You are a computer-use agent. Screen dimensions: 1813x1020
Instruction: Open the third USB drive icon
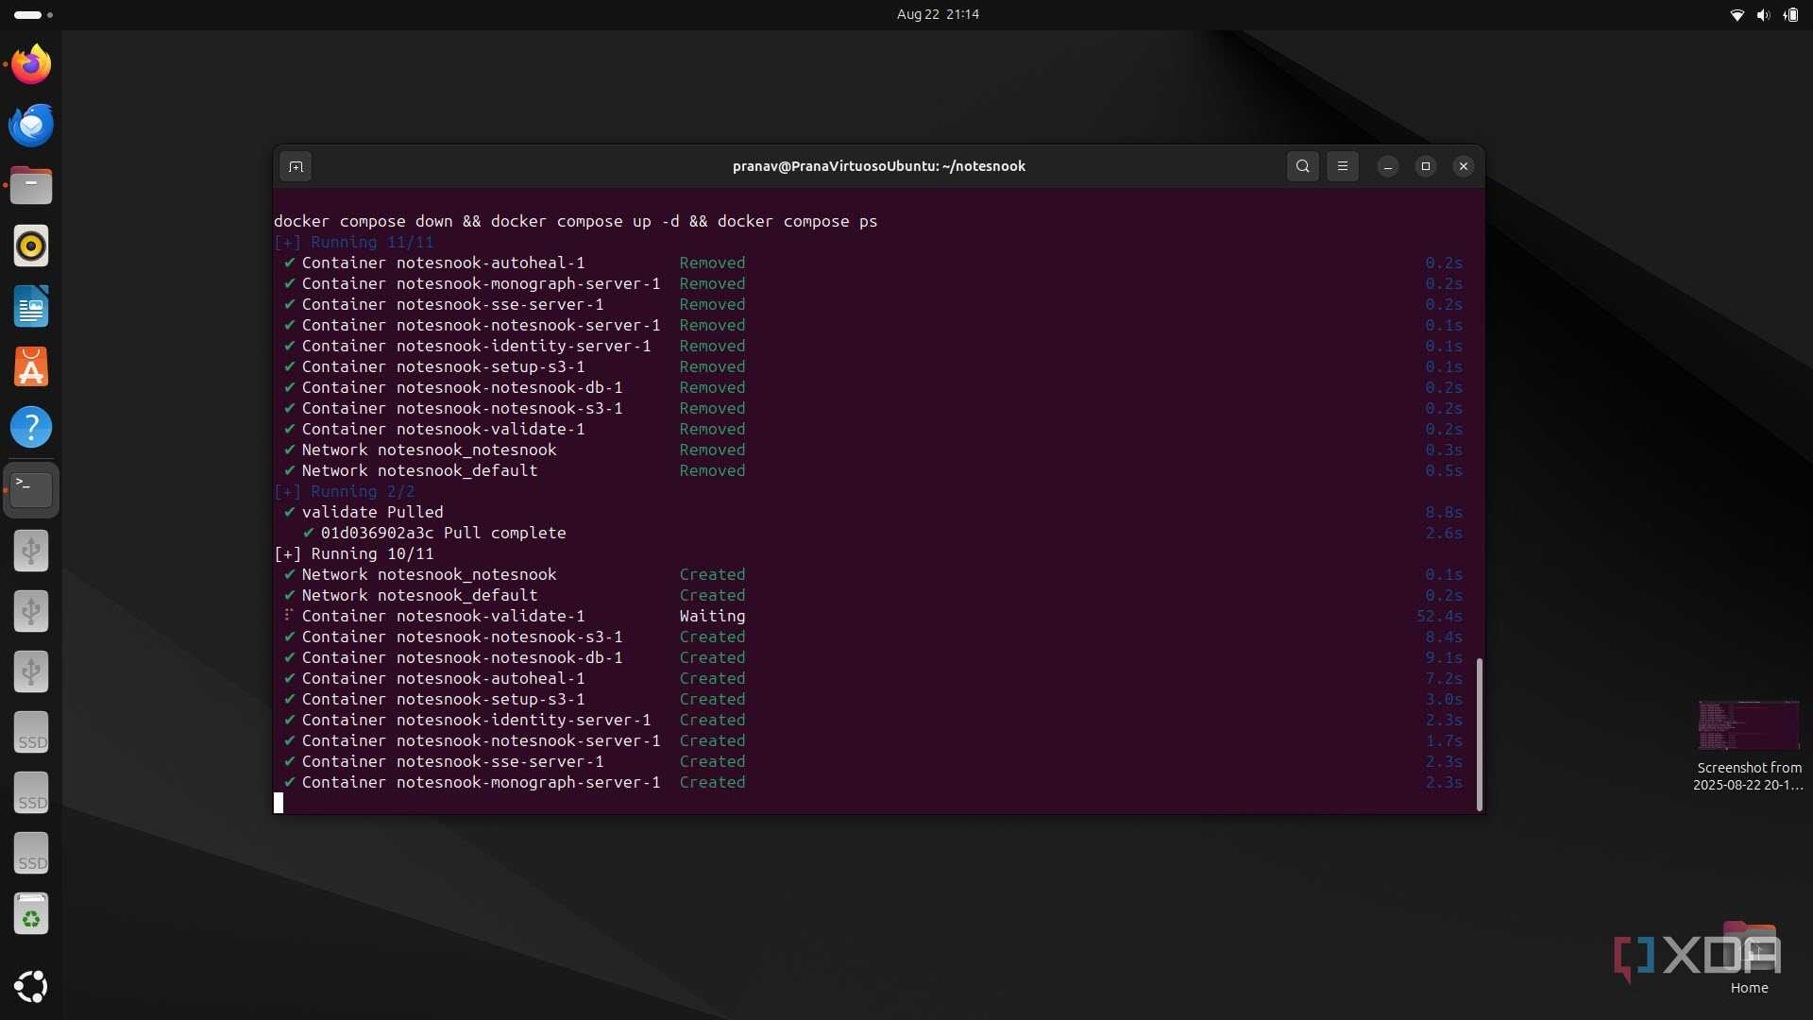pos(31,671)
